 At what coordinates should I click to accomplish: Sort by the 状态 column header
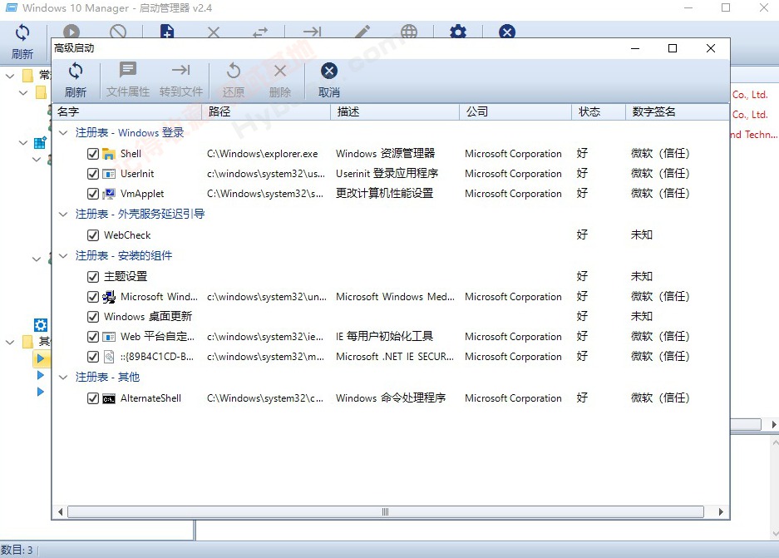[599, 111]
